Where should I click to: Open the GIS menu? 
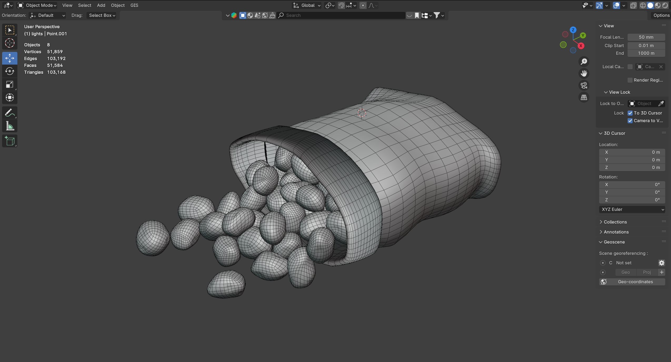(134, 5)
